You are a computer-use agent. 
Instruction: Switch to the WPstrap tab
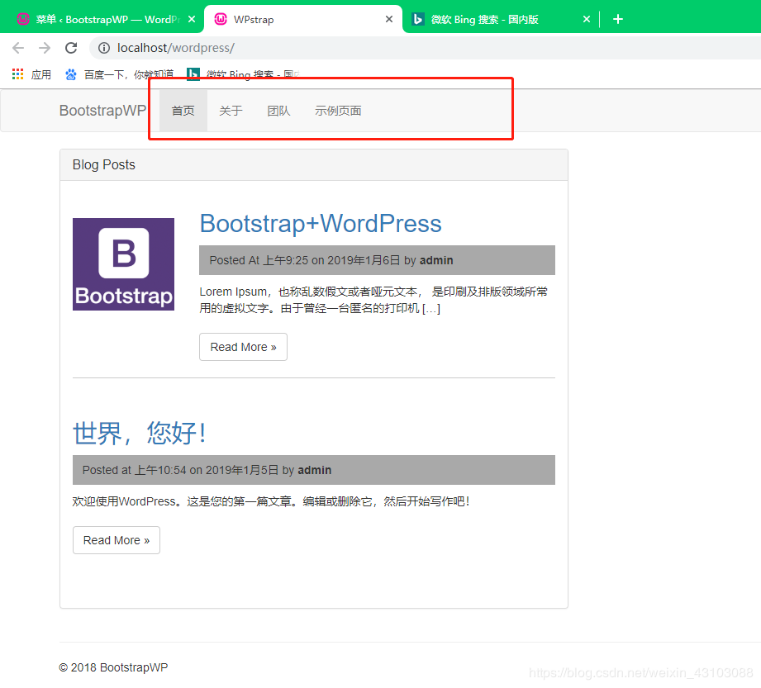tap(303, 19)
